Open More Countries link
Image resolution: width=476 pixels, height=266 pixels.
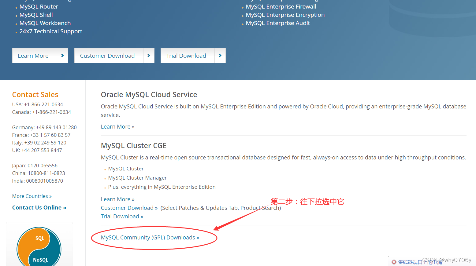[x=32, y=196]
